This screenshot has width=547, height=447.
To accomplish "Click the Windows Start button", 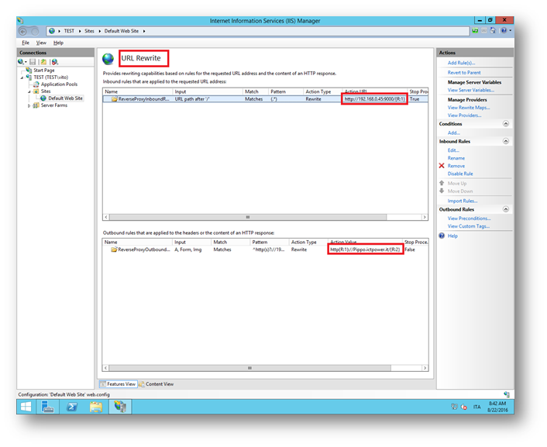I will pyautogui.click(x=26, y=406).
